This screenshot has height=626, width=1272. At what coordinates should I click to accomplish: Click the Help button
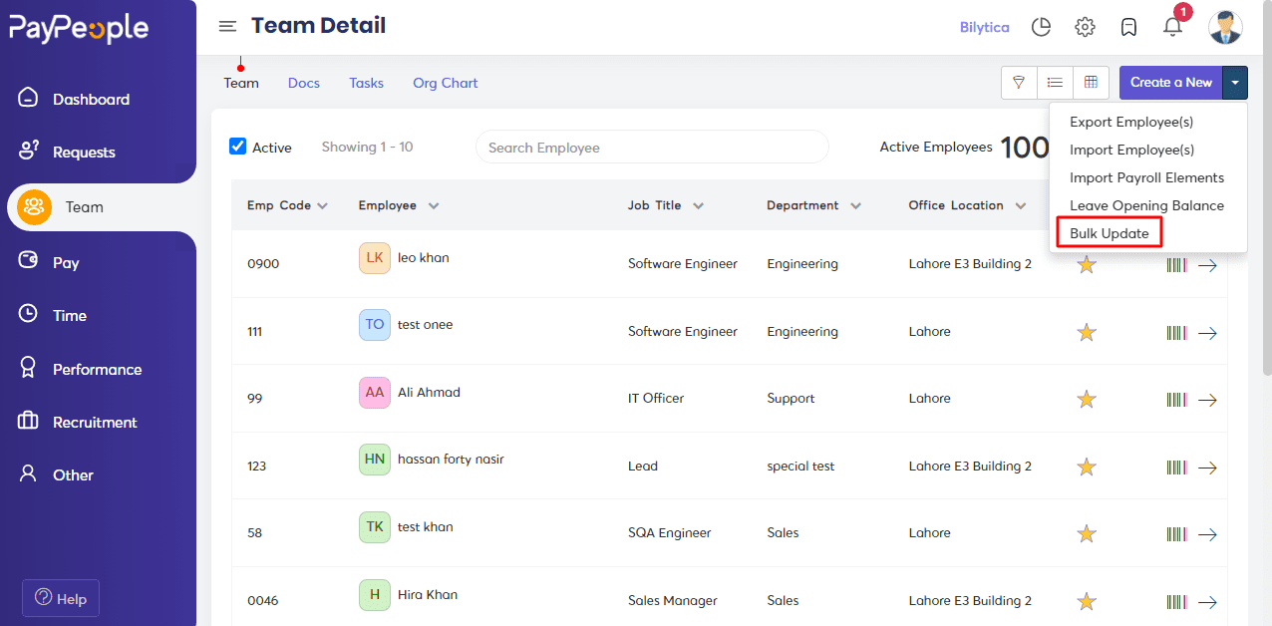click(x=61, y=598)
